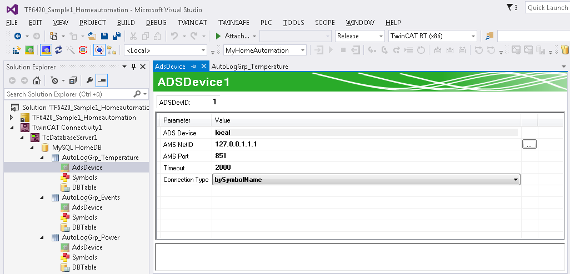Collapse the AutoLogGrp_Events node
This screenshot has height=274, width=570.
(42, 197)
